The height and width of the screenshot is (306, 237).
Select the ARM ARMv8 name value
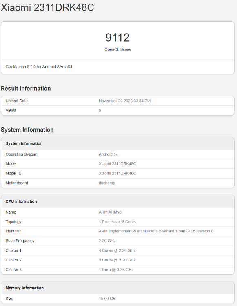(x=110, y=212)
